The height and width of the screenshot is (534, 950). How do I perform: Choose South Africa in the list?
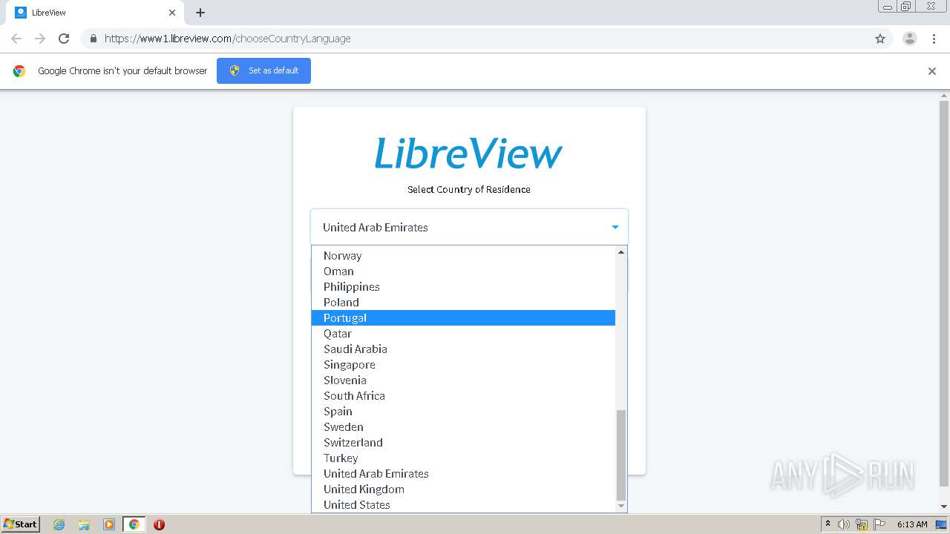[x=463, y=395]
